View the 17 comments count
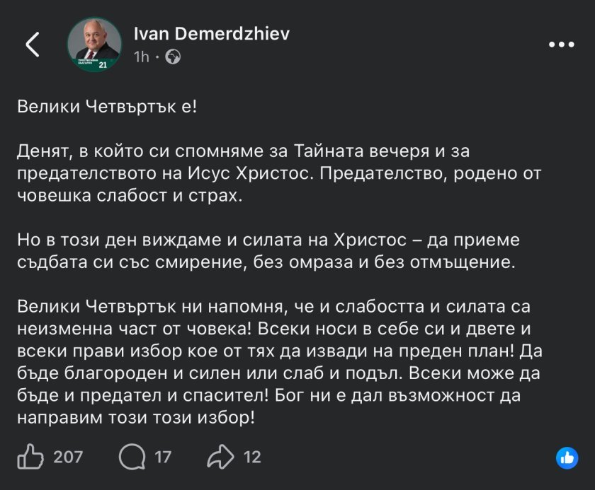The image size is (595, 490). 163,457
